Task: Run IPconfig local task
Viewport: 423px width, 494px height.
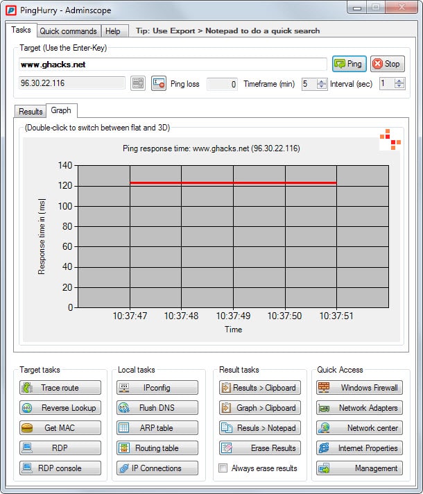Action: (x=157, y=388)
